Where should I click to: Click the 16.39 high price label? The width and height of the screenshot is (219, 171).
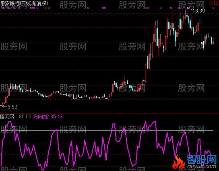pos(198,10)
